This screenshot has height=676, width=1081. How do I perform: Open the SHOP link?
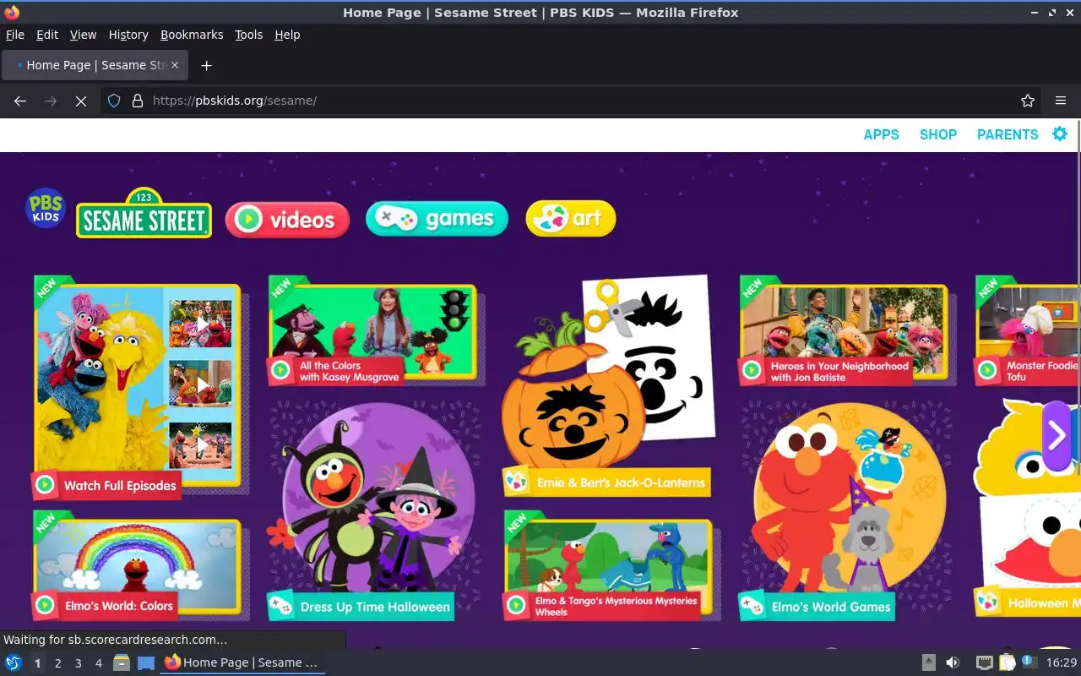point(938,134)
